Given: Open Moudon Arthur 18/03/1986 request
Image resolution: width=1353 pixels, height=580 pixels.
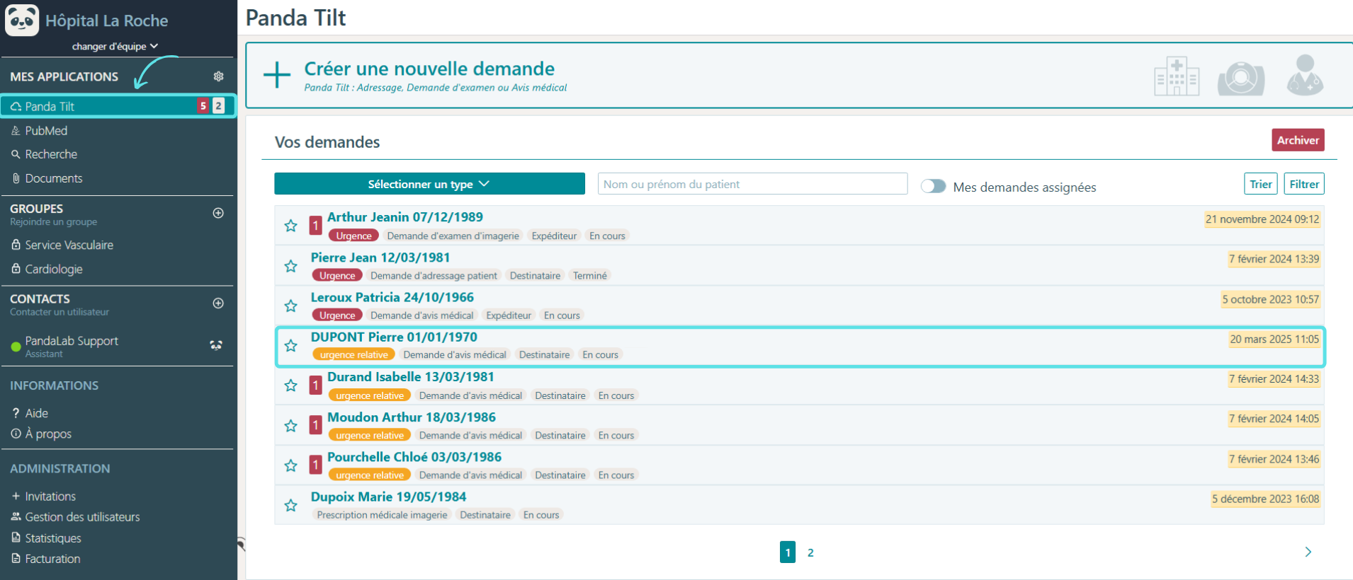Looking at the screenshot, I should click(412, 417).
